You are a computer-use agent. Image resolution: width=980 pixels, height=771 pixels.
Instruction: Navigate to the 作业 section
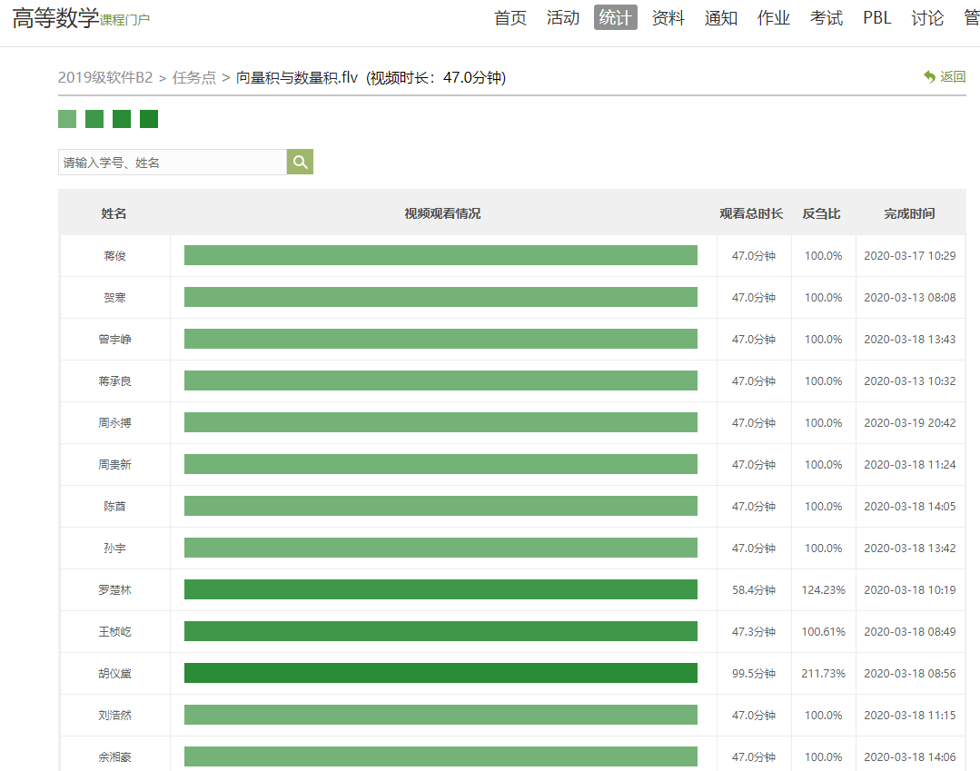[774, 18]
